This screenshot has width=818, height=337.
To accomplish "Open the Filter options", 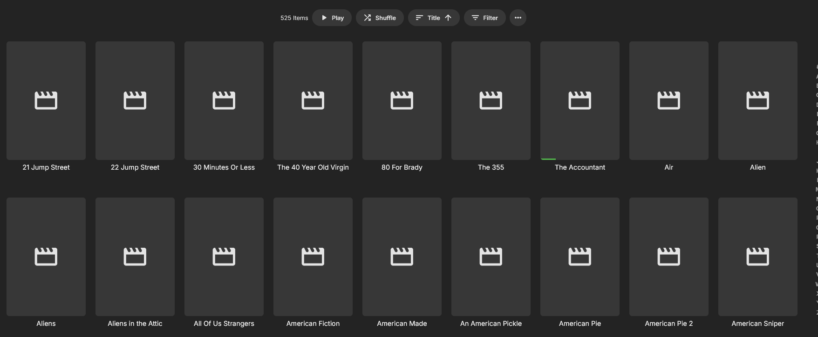I will point(484,18).
